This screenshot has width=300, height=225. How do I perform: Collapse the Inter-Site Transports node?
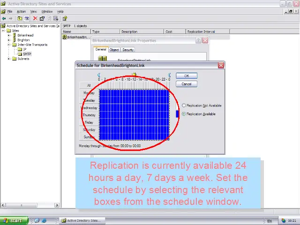coord(9,45)
